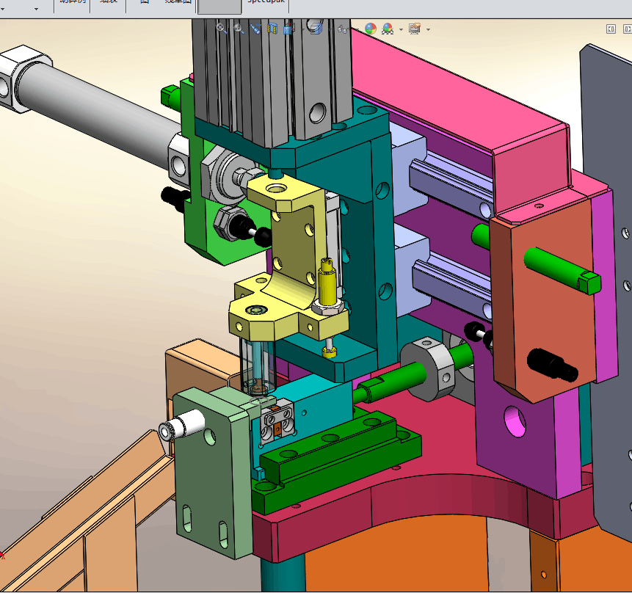Open the Display Style dropdown arrow

pyautogui.click(x=330, y=29)
